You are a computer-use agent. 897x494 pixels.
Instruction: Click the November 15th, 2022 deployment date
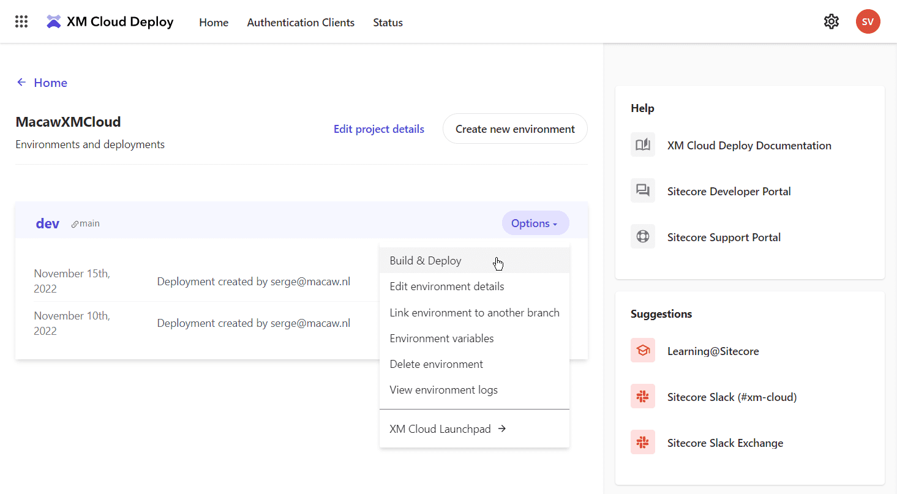72,281
